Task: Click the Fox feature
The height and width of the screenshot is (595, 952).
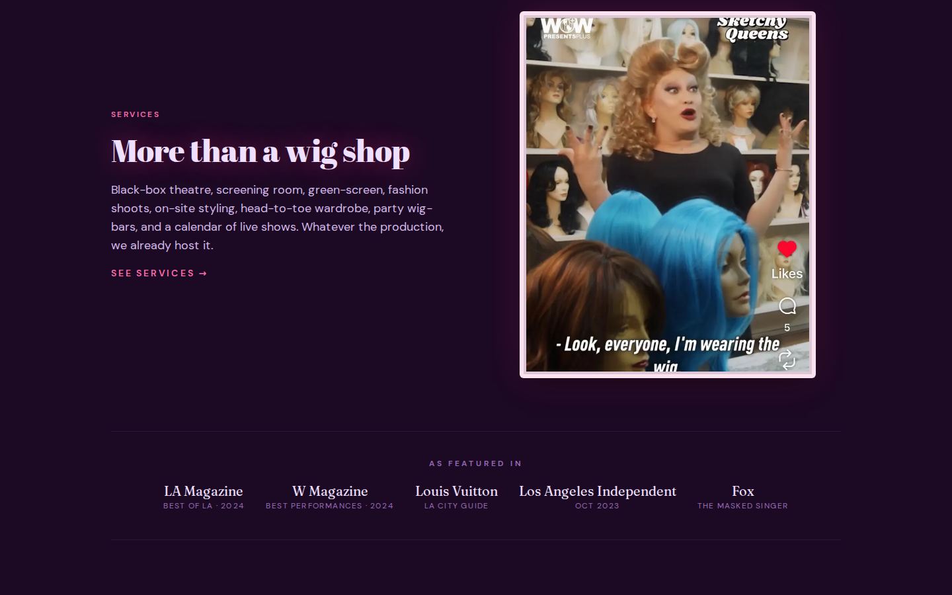Action: click(x=743, y=497)
